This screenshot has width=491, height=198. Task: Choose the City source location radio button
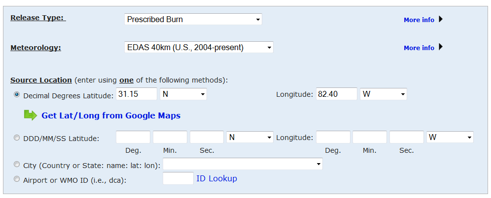coord(17,165)
